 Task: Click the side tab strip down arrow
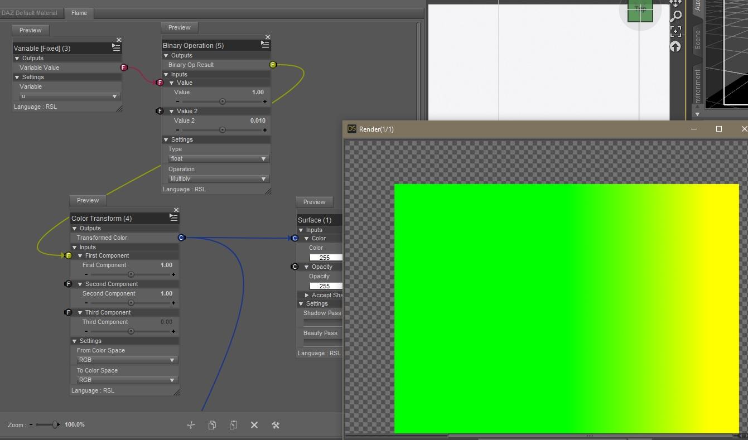(x=697, y=114)
